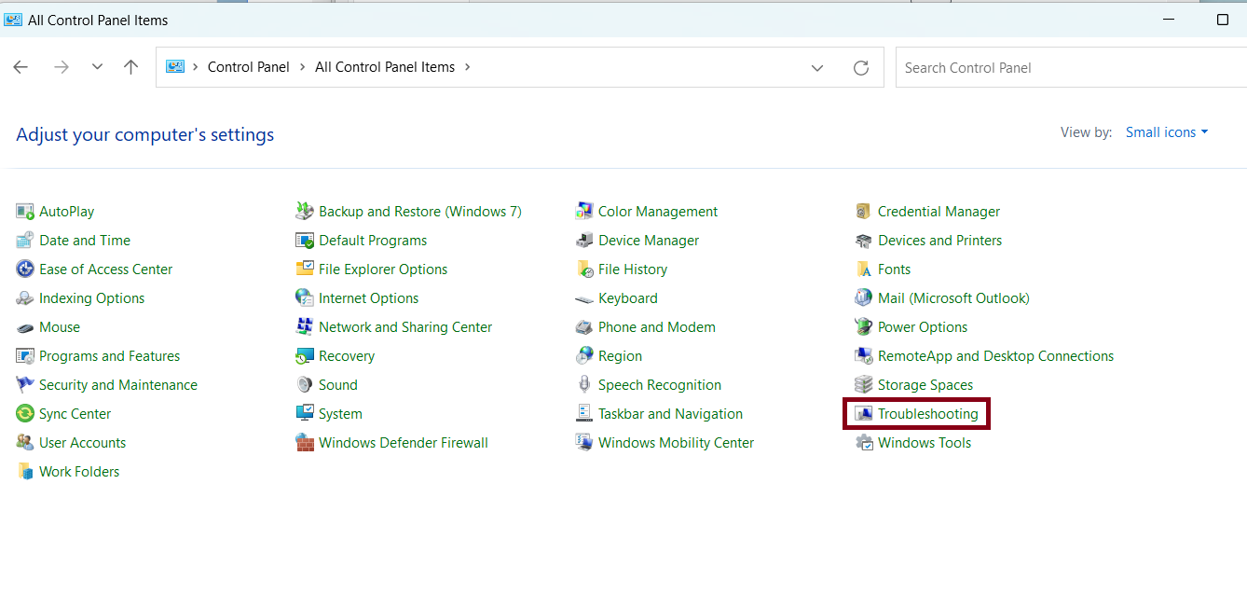The width and height of the screenshot is (1247, 608).
Task: Open the Network and Sharing Center link
Action: click(404, 327)
